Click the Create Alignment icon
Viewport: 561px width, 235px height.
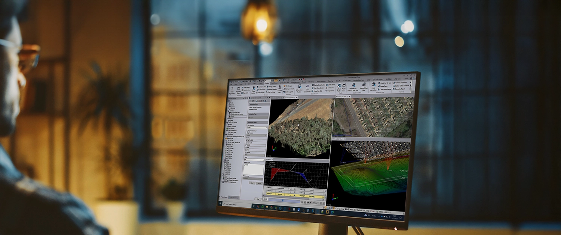pyautogui.click(x=232, y=89)
